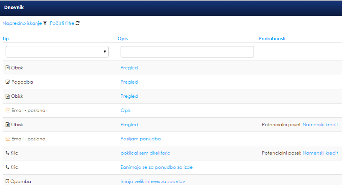This screenshot has width=342, height=185.
Task: Sort by the Opis column header
Action: coord(123,39)
